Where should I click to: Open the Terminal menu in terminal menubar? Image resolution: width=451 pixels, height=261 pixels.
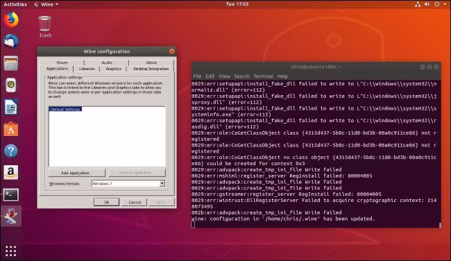point(263,76)
